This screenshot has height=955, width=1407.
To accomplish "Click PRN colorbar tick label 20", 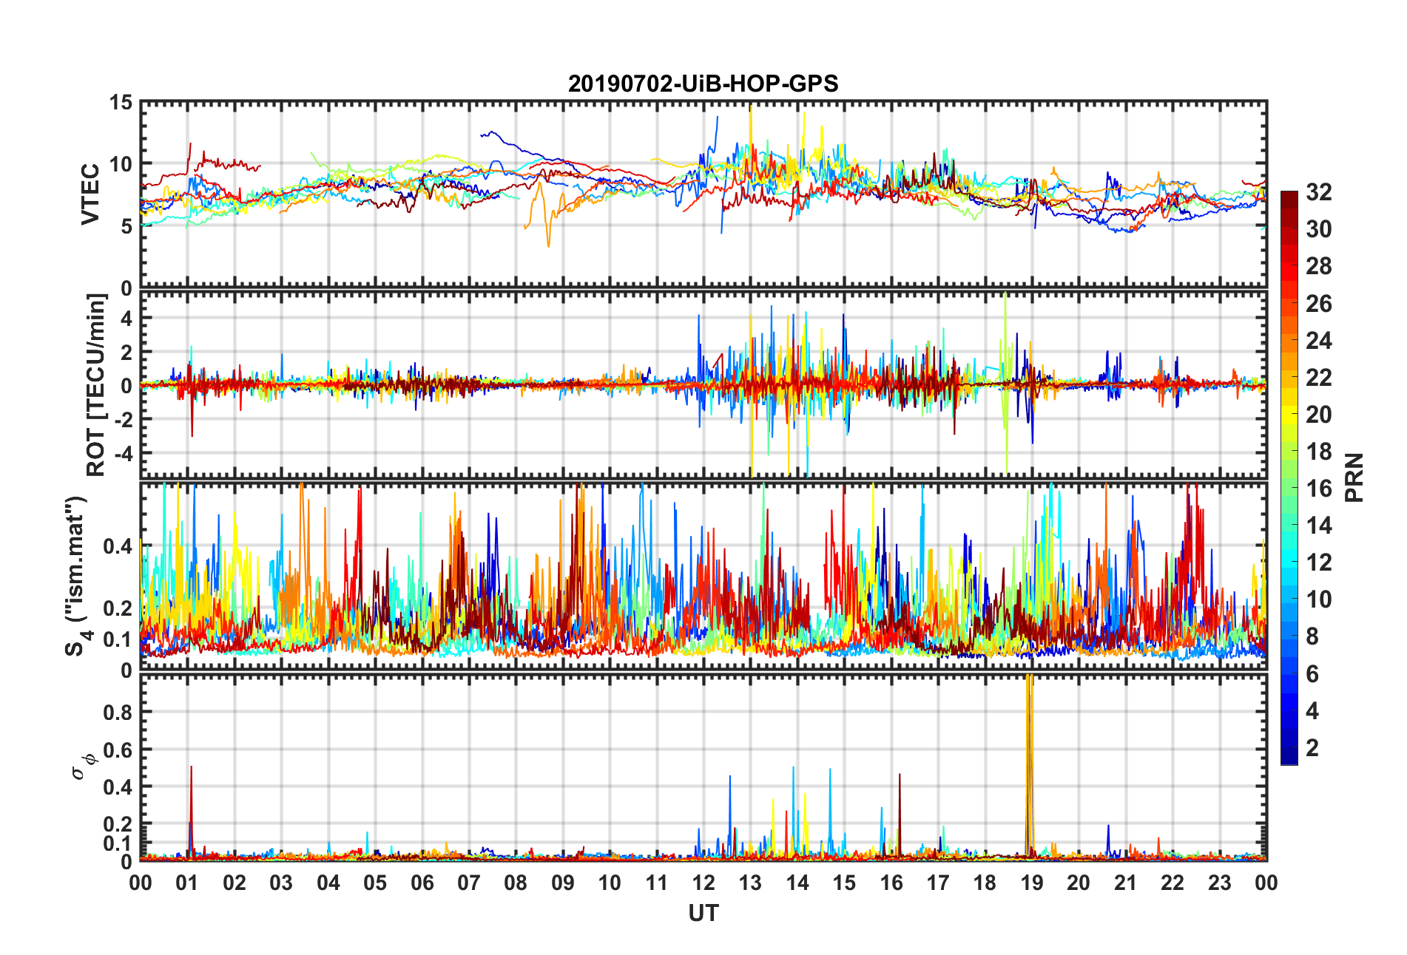I will (1318, 415).
